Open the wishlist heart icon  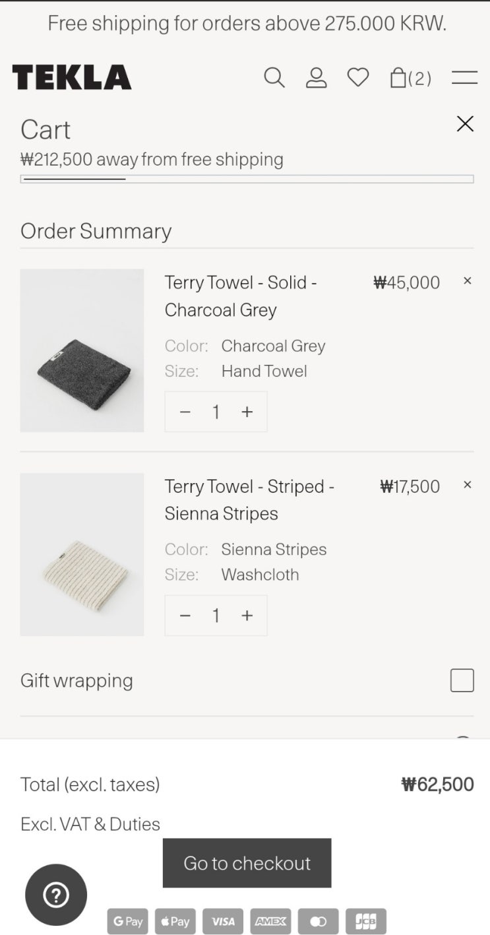coord(358,78)
